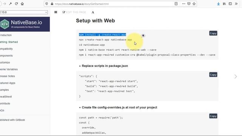Click the small round icon beside selected text
Image resolution: width=242 pixels, height=136 pixels.
[143, 36]
